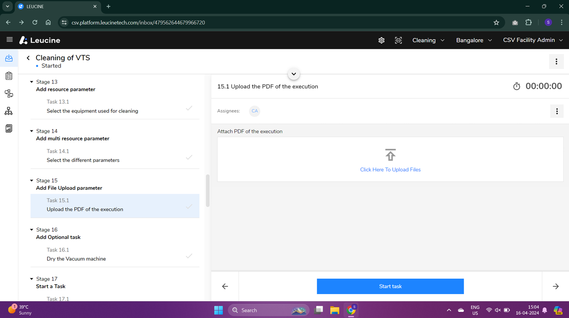
Task: Go to next task arrow
Action: (556, 287)
